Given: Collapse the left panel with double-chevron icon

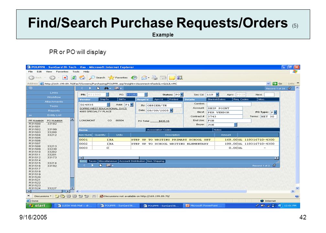Looking at the screenshot, I should click(x=30, y=88).
